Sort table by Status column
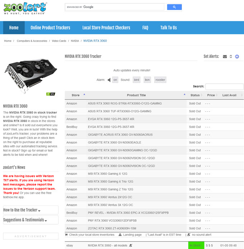The width and height of the screenshot is (244, 249). 195,95
